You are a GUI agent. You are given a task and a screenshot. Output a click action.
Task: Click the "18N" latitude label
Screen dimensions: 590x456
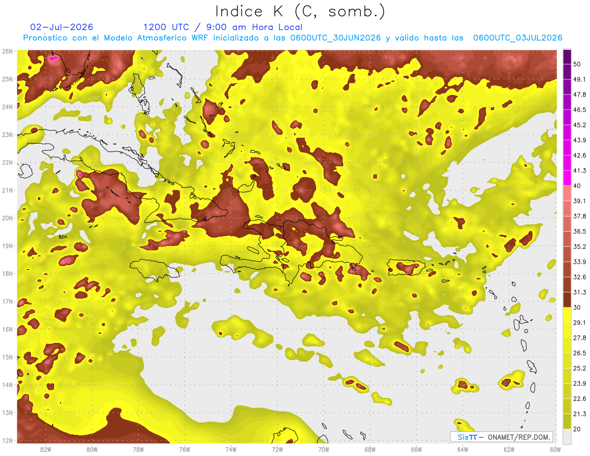point(7,274)
